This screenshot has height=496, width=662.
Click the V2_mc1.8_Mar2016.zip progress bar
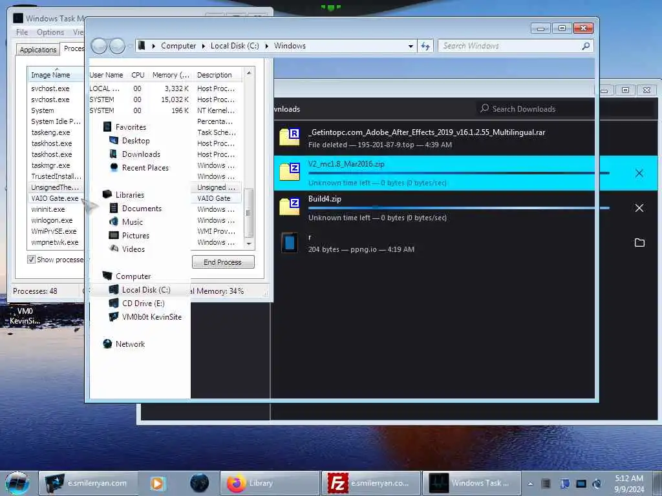pos(459,173)
